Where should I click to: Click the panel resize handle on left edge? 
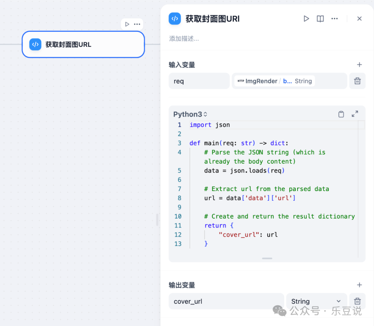[157, 220]
